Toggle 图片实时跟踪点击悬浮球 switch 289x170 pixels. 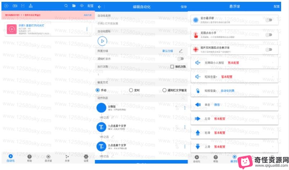pyautogui.click(x=269, y=49)
